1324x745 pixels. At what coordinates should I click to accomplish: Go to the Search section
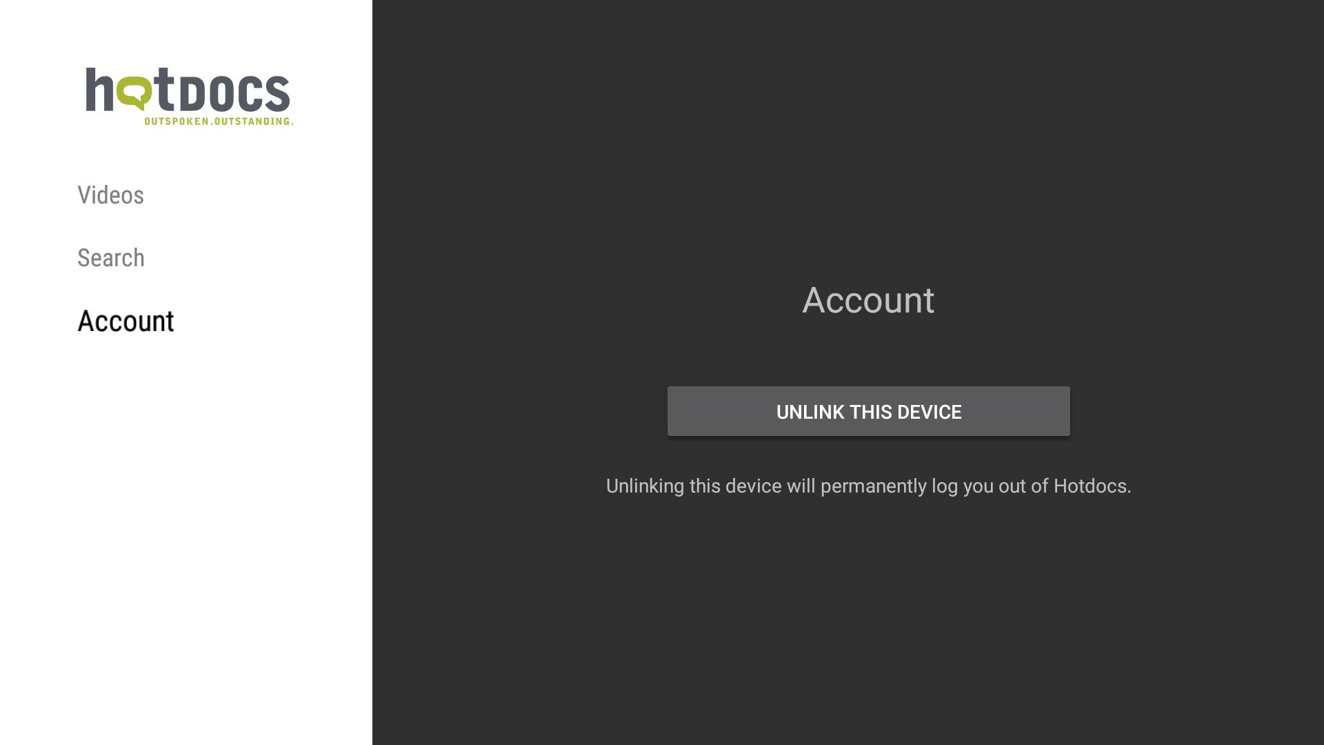click(111, 258)
